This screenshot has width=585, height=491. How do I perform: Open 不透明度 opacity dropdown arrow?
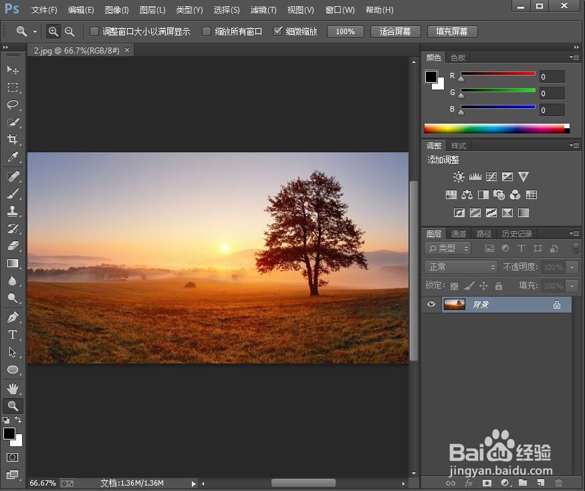point(572,267)
